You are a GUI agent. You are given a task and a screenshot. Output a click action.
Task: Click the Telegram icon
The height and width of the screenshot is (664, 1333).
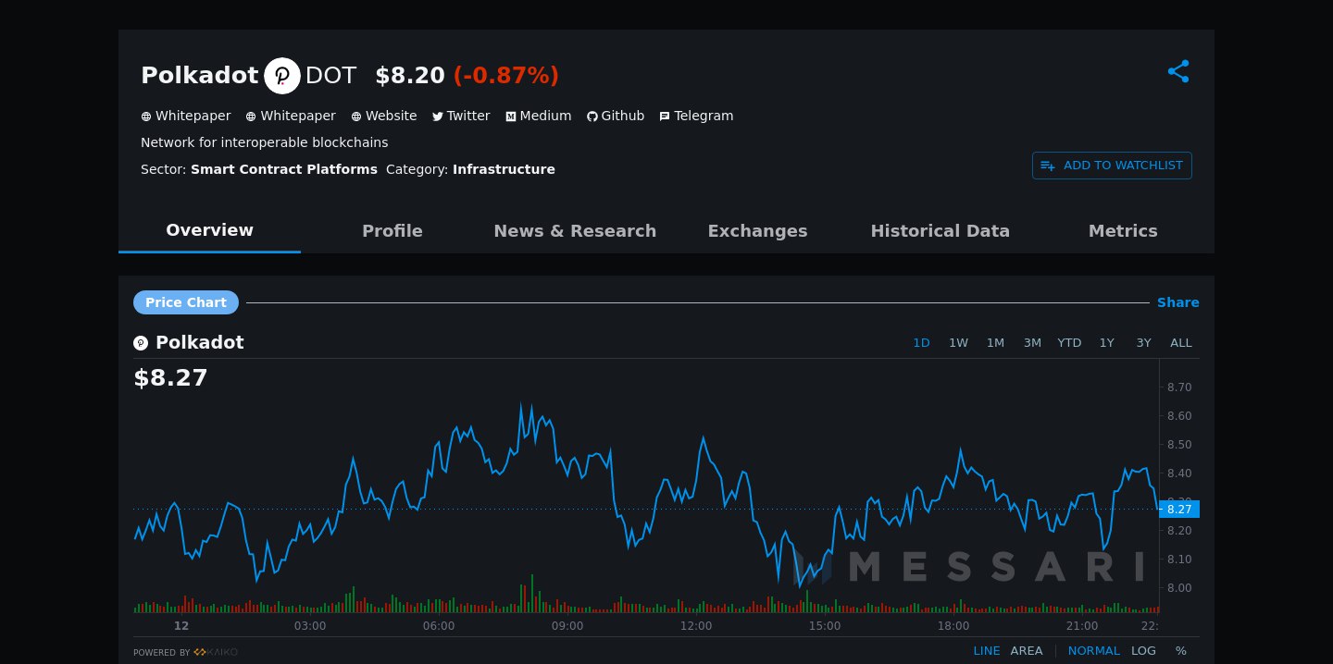665,117
